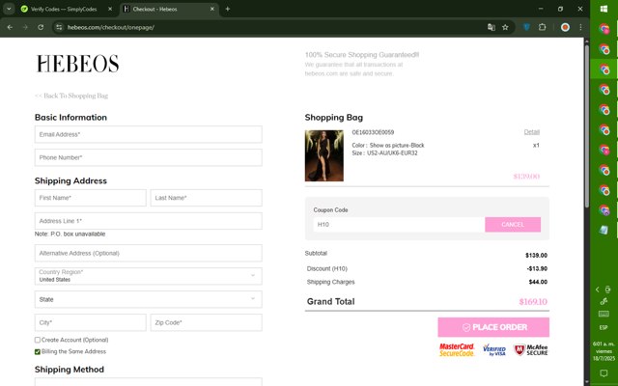Click the Discount (H10) amount -$13.90
Screen dimensions: 618x386
coord(537,268)
